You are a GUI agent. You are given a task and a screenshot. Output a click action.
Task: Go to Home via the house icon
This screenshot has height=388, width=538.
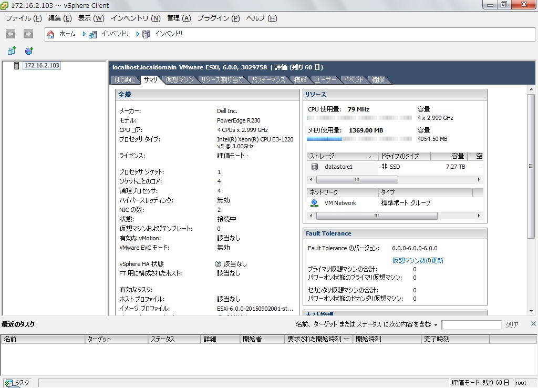click(51, 34)
